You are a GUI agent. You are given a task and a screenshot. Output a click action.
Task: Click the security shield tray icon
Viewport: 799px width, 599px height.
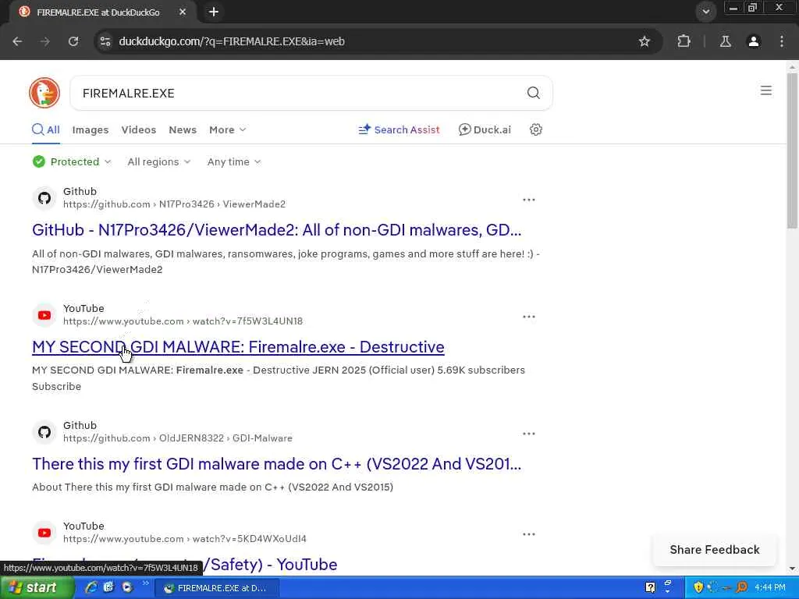698,588
